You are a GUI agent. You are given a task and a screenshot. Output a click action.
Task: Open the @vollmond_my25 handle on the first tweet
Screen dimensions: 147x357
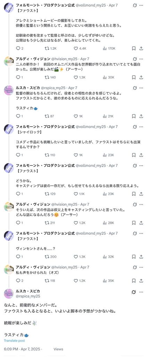tap(90, 5)
